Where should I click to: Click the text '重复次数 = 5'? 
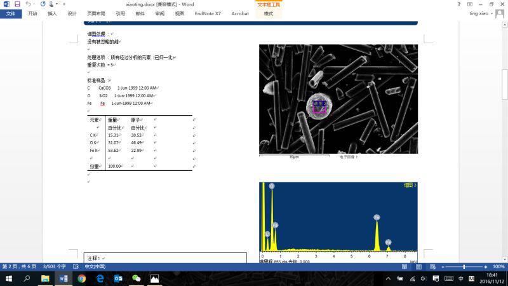click(x=100, y=65)
